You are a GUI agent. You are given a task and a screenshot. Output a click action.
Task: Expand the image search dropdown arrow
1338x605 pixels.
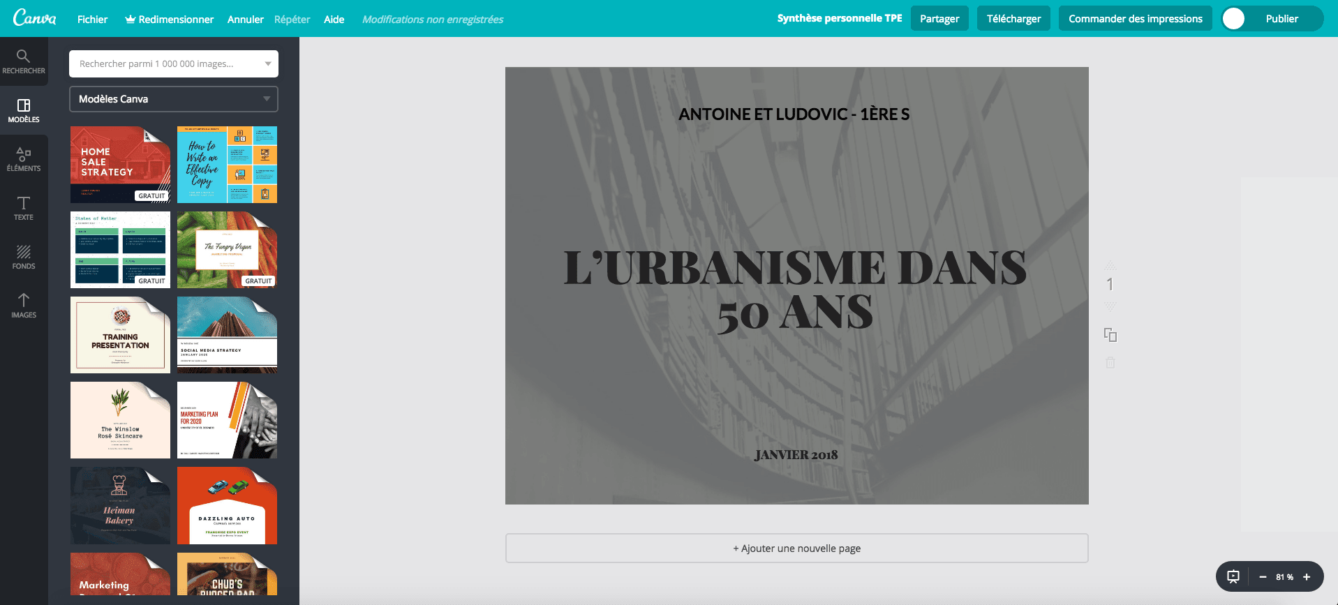pos(268,64)
